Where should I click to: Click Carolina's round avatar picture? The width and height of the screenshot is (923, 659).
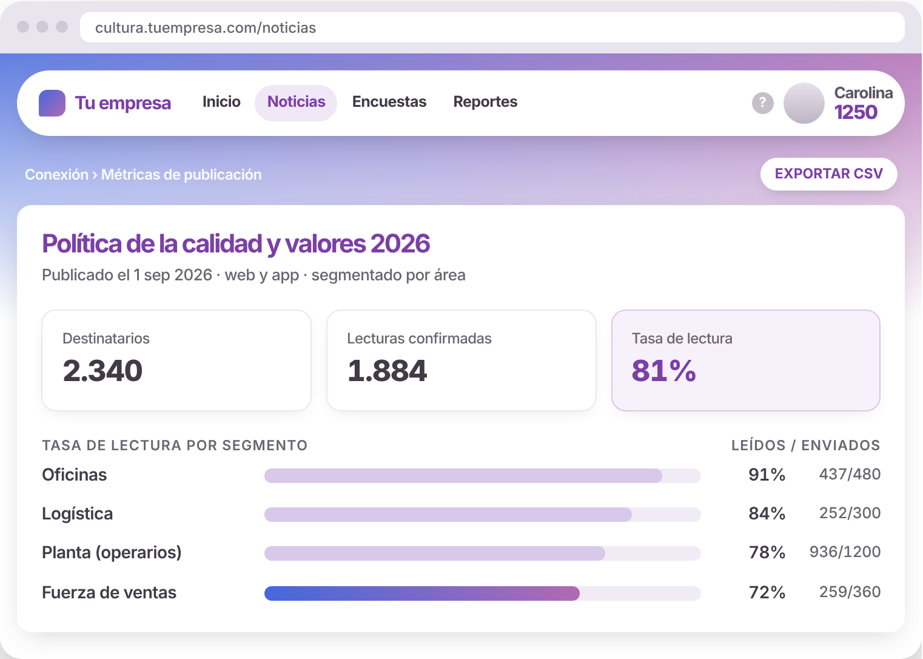pos(804,103)
